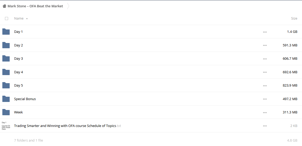Viewport: 302px width, 146px height.
Task: Open Trading Smarter and Winning schedule file
Action: pos(68,126)
